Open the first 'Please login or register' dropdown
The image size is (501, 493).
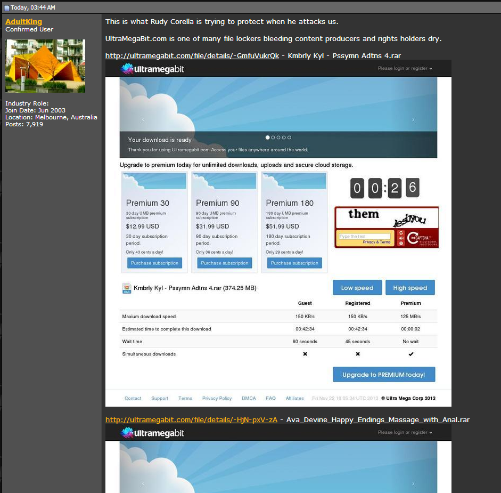pos(405,68)
